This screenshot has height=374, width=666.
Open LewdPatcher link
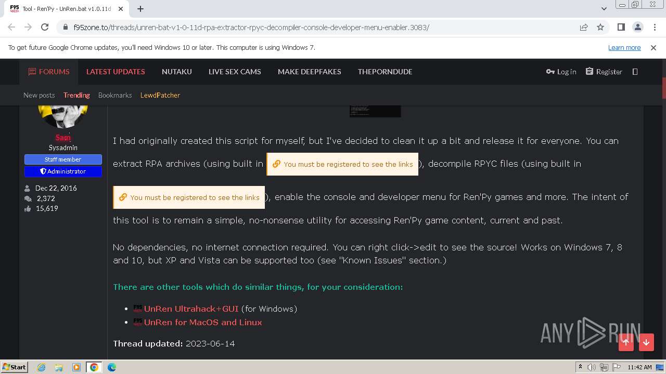point(160,95)
